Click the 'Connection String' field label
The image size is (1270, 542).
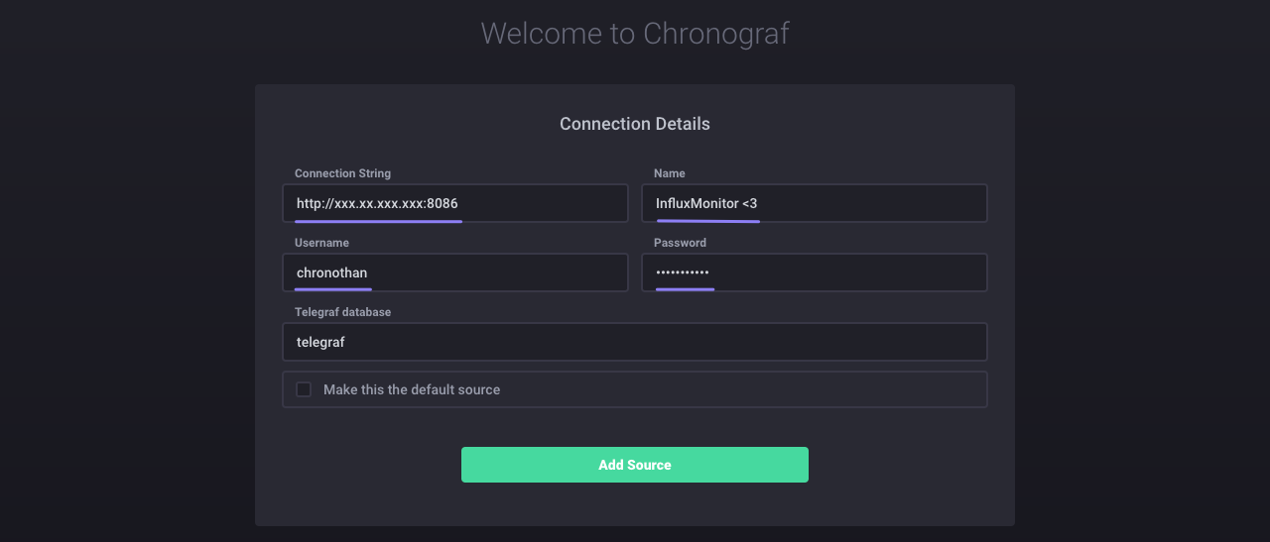pyautogui.click(x=342, y=173)
